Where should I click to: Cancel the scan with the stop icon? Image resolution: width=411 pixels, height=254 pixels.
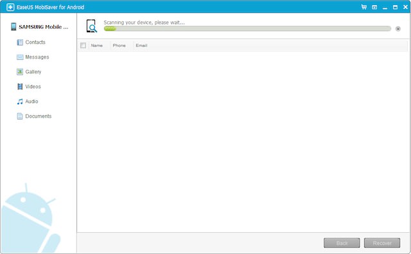(398, 28)
